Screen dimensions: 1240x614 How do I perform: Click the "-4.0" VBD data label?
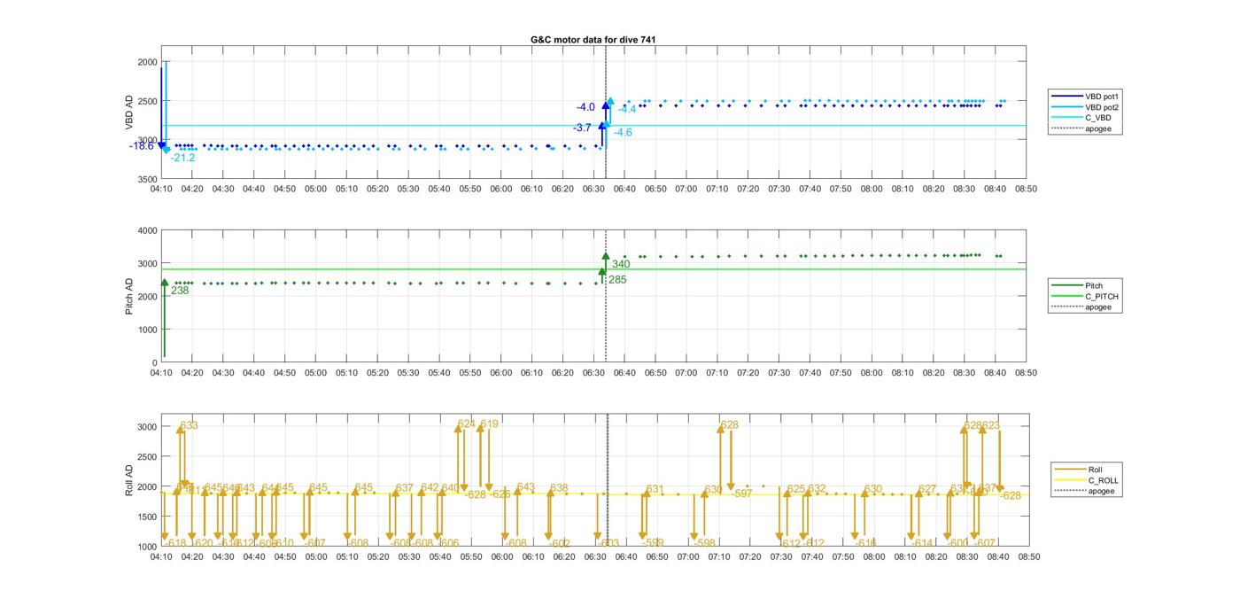585,107
